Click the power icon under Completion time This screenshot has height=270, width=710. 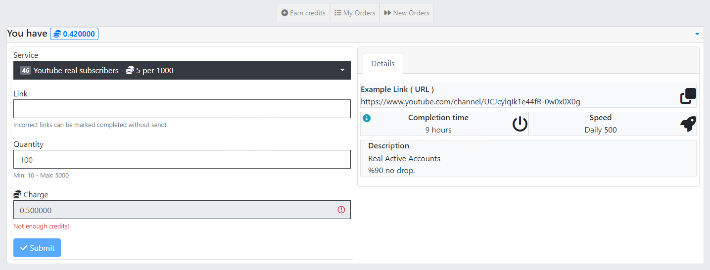(520, 124)
